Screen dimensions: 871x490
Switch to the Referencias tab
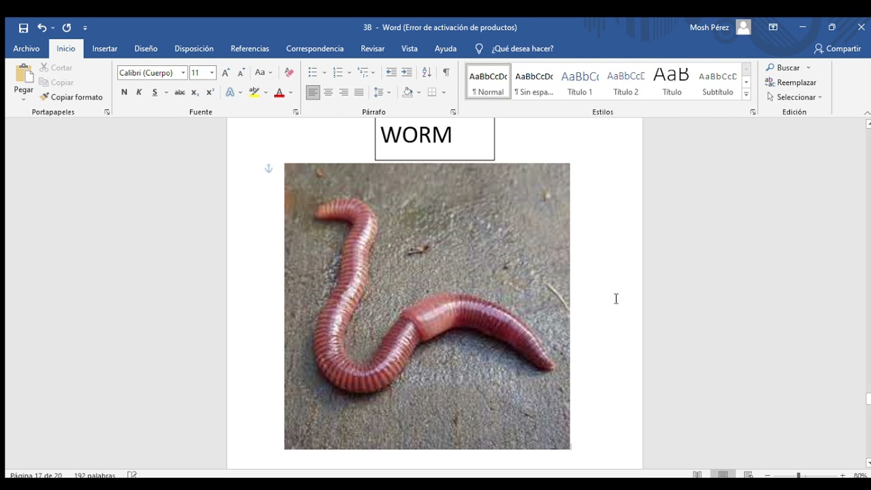250,49
